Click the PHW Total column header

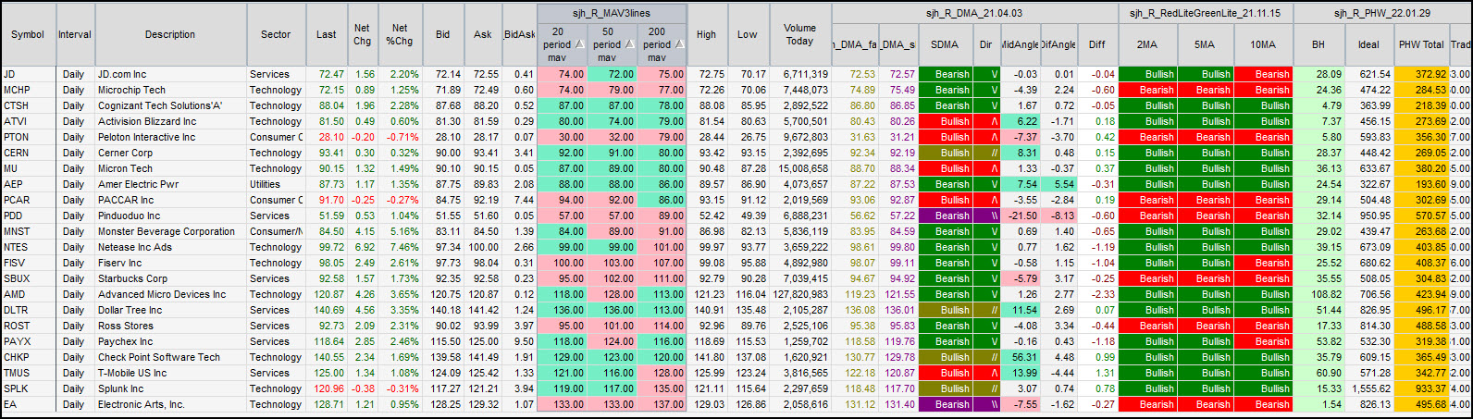(x=1421, y=44)
